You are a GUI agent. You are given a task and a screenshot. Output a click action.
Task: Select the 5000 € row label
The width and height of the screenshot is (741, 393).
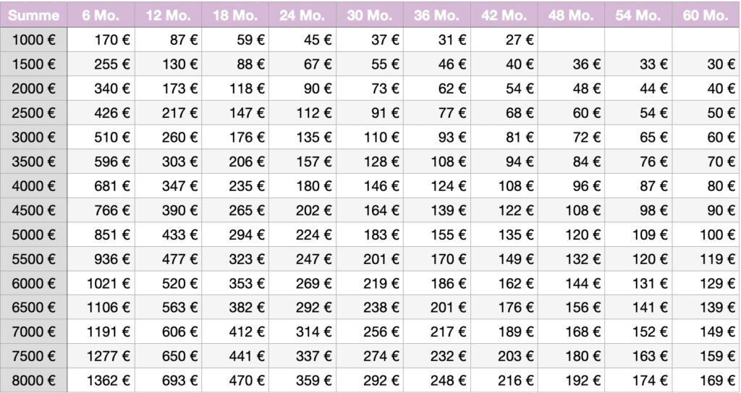click(33, 234)
